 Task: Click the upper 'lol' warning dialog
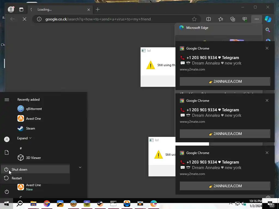pos(158,67)
